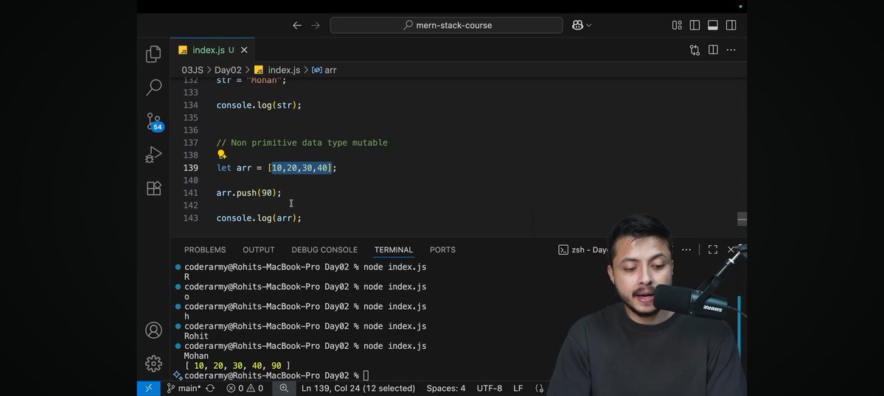Split the editor to the right
The image size is (884, 396).
tap(713, 50)
